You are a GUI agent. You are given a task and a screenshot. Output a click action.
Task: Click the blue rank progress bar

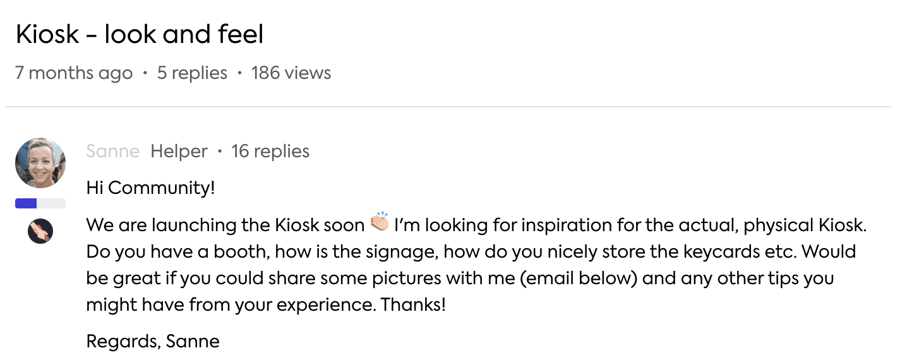26,203
